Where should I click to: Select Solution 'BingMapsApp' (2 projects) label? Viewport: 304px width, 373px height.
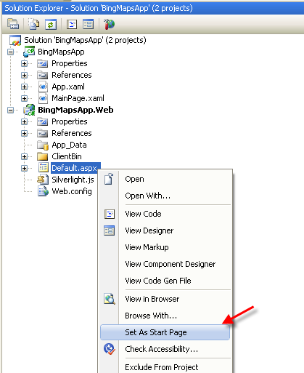(85, 40)
